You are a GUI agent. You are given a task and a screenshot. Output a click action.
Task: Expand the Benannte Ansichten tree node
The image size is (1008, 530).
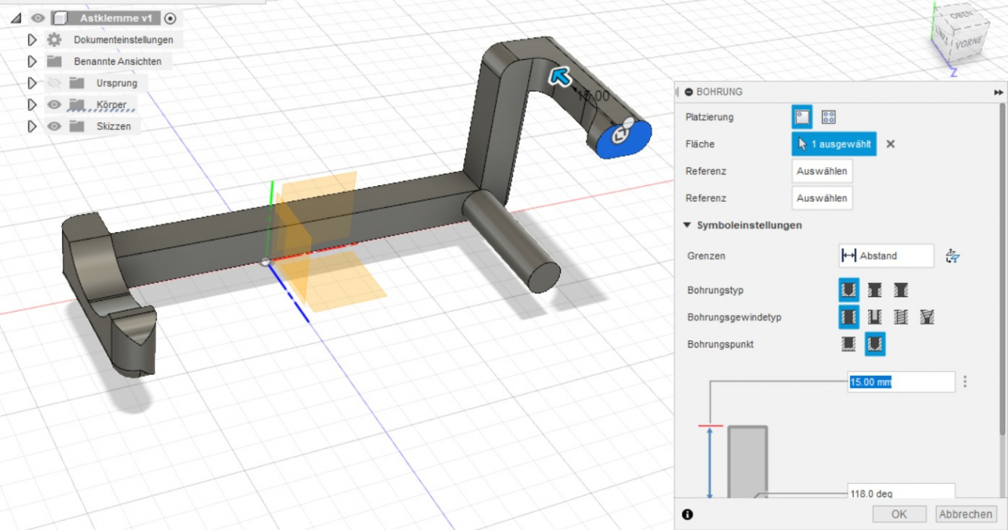click(x=32, y=61)
